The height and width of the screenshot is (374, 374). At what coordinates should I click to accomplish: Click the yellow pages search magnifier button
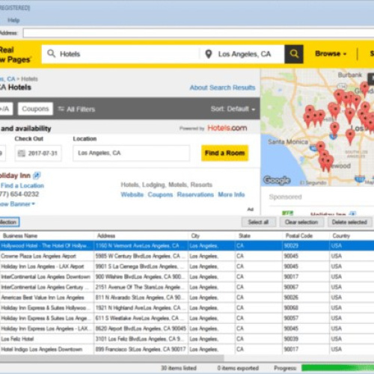(x=294, y=54)
